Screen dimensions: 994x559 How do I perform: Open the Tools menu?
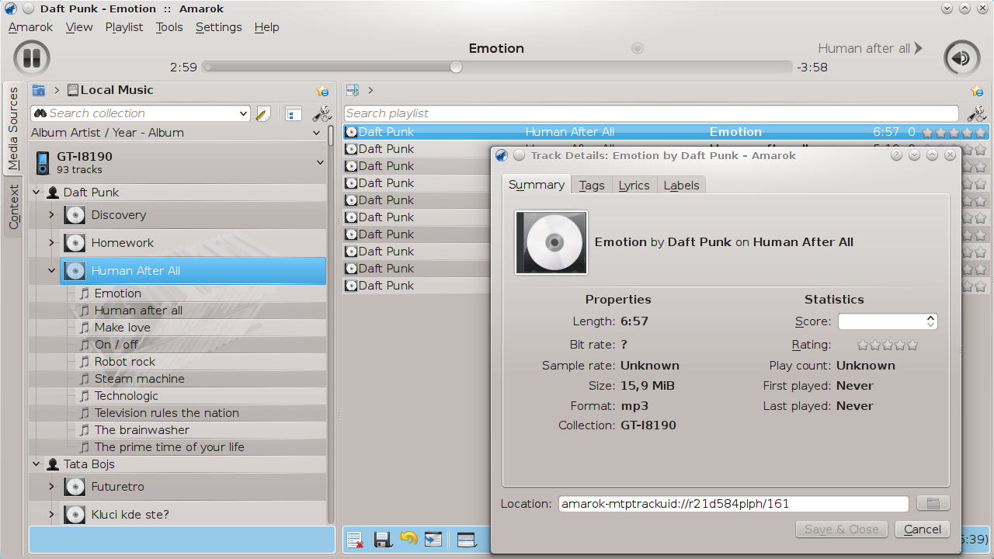click(169, 27)
